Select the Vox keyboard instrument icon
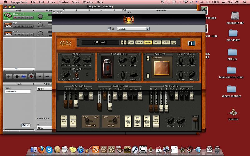Image resolution: width=250 pixels, height=156 pixels. [x=8, y=25]
